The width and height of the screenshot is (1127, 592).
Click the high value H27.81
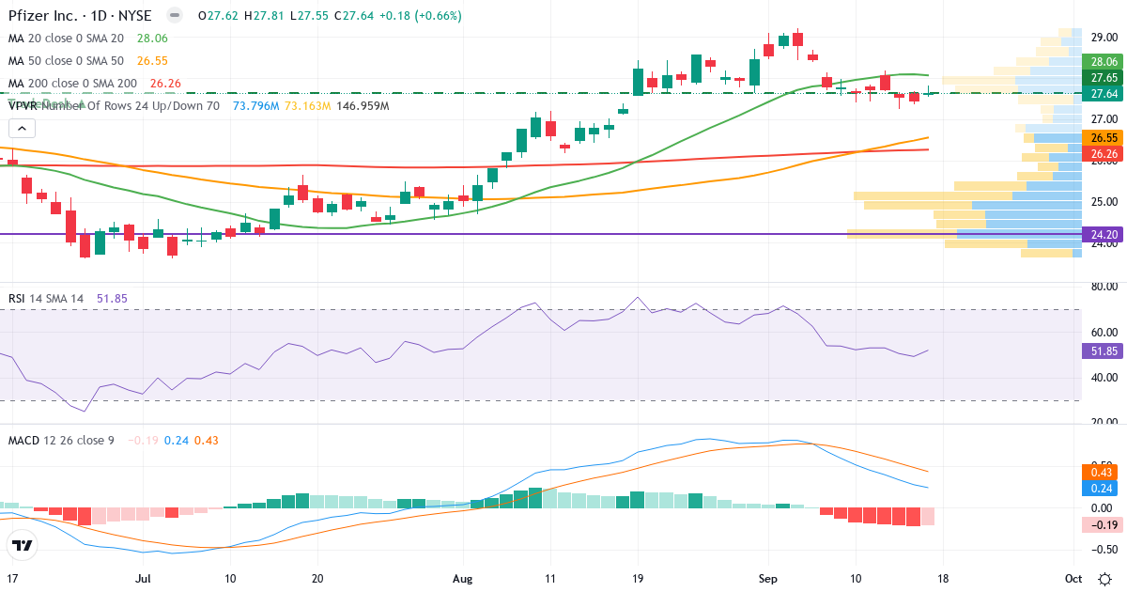click(264, 16)
